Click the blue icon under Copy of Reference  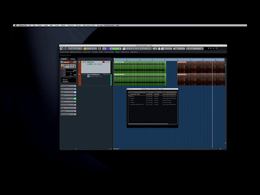[88, 76]
